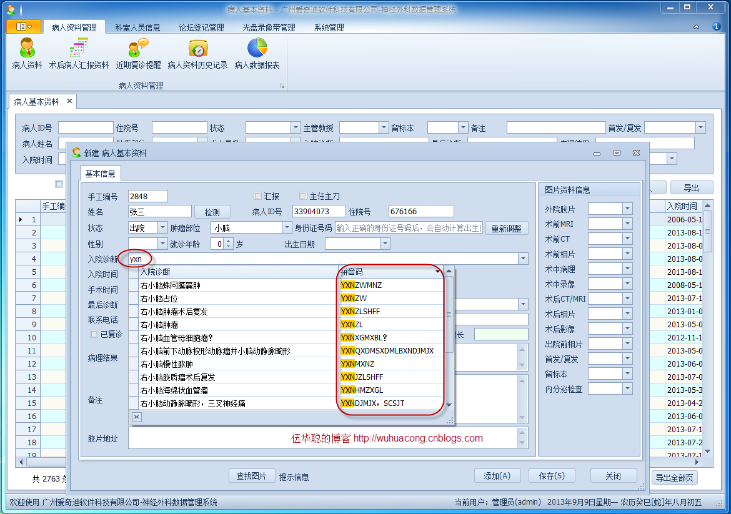Click main grid horizontal scrollbar left arrow
Image resolution: width=731 pixels, height=514 pixels.
tap(20, 462)
